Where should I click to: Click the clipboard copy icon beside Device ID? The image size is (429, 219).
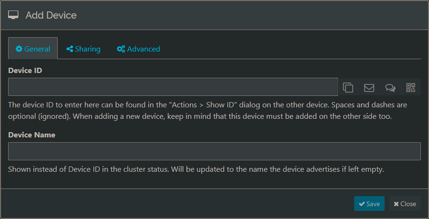pyautogui.click(x=348, y=87)
